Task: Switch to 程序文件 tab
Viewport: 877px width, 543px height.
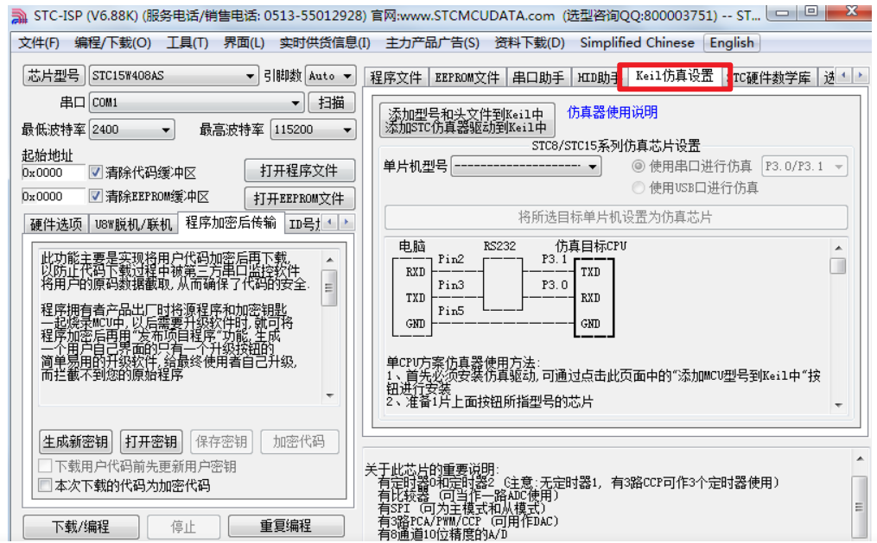Action: click(396, 78)
